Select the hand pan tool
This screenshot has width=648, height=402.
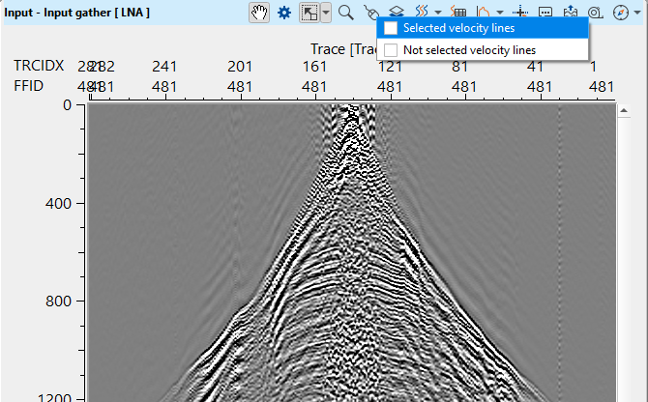point(258,13)
